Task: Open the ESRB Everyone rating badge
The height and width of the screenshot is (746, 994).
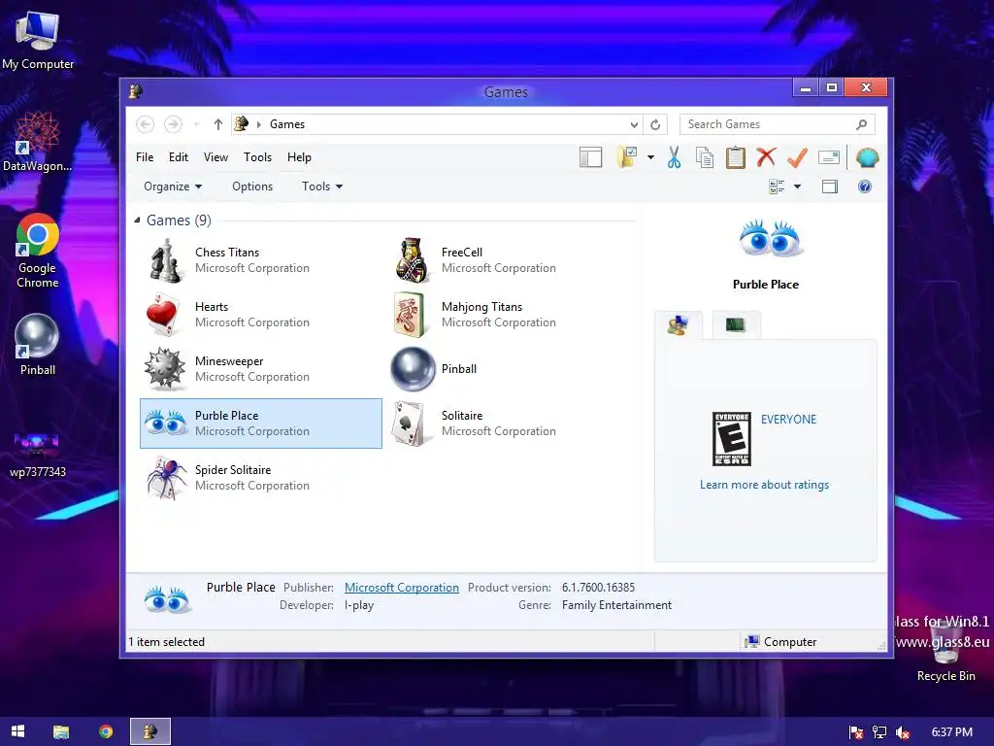Action: [732, 439]
